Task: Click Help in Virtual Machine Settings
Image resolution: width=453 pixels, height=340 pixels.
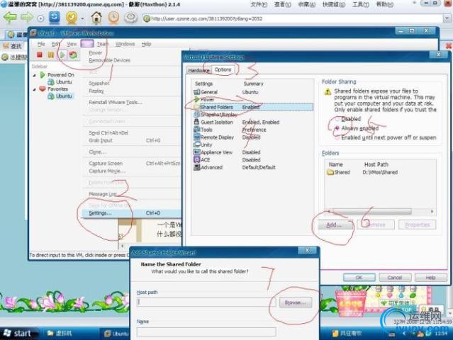Action: (x=430, y=278)
